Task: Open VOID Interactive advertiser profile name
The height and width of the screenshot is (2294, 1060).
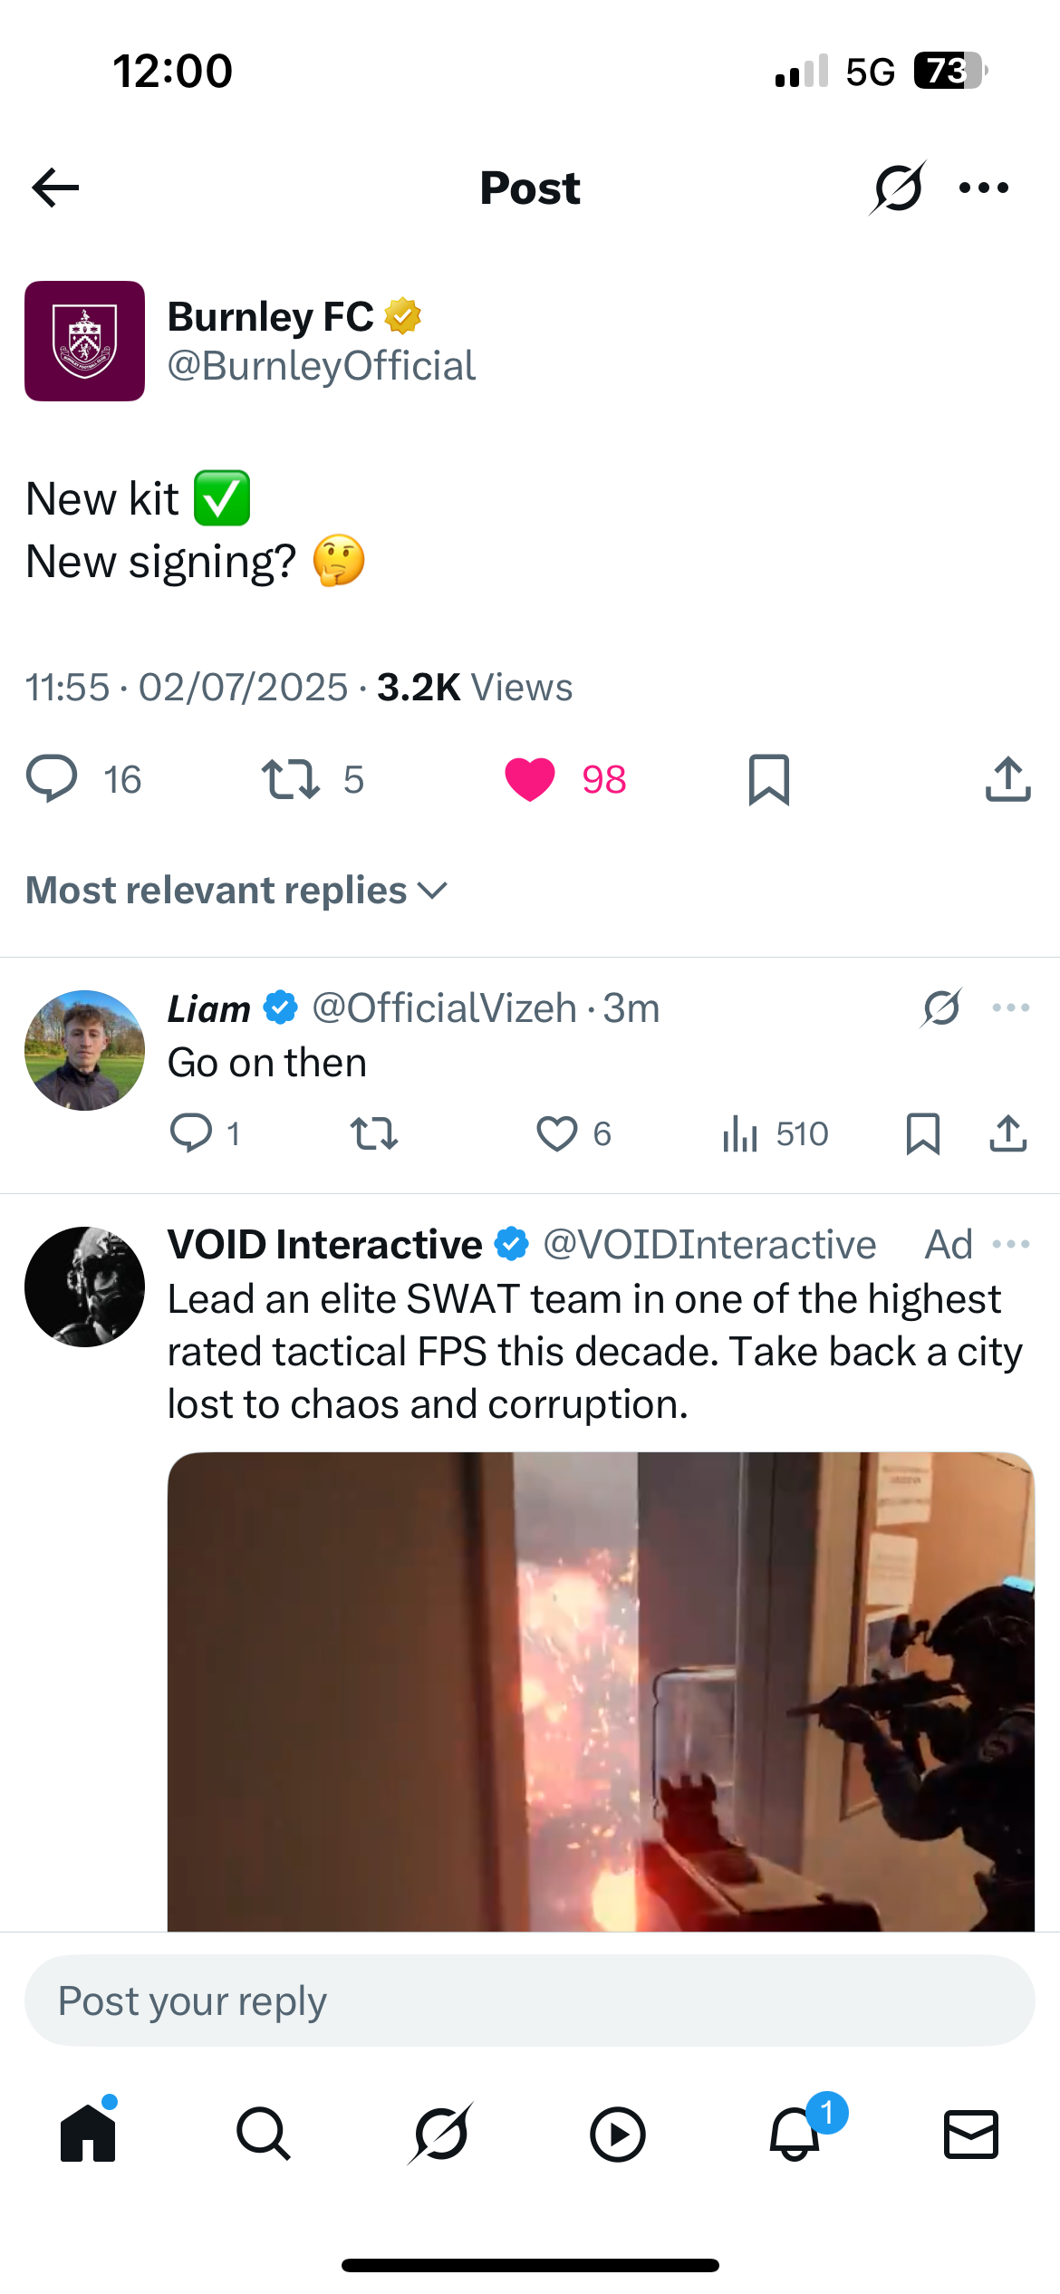Action: coord(324,1244)
